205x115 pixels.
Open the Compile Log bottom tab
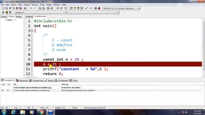pos(36,80)
